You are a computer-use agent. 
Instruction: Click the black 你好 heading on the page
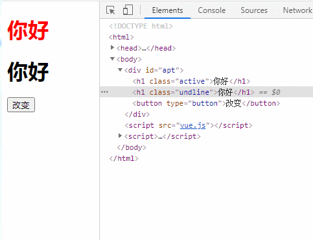tap(28, 71)
